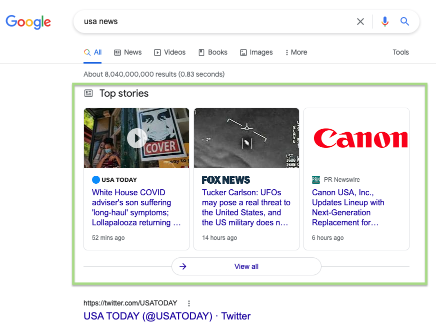Image resolution: width=436 pixels, height=327 pixels.
Task: Open the USA TODAY (@USATODAY) Twitter result
Action: click(x=167, y=316)
